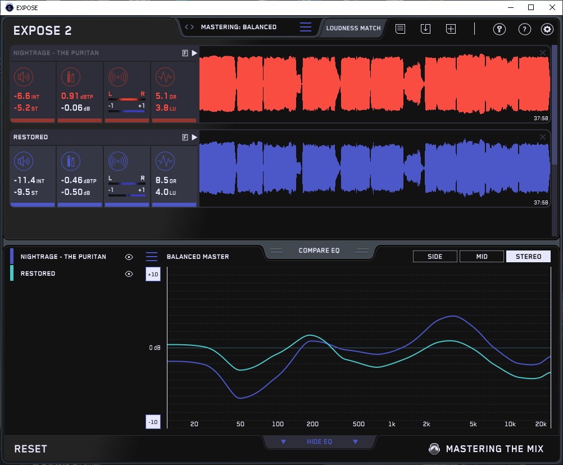
Task: Open the EQ target menu beside Balanced Master
Action: pyautogui.click(x=152, y=257)
